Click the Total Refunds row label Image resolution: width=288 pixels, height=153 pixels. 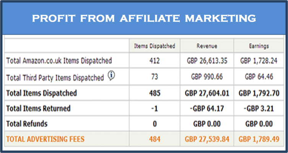tap(27, 124)
